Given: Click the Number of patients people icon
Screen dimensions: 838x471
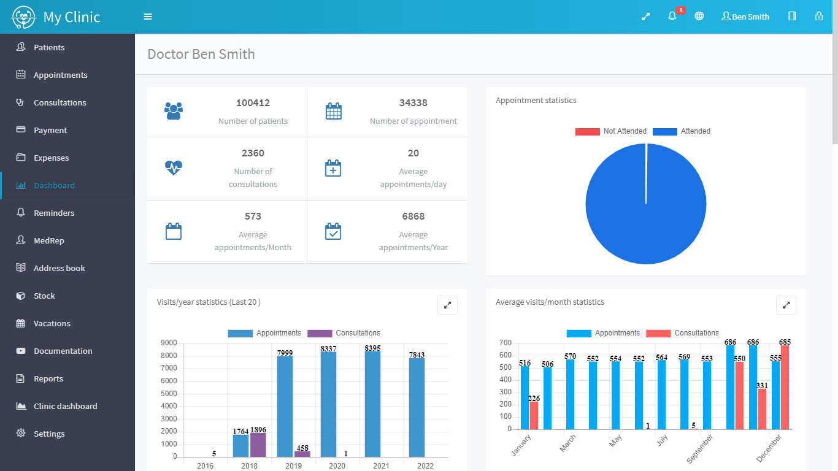Looking at the screenshot, I should pos(174,111).
